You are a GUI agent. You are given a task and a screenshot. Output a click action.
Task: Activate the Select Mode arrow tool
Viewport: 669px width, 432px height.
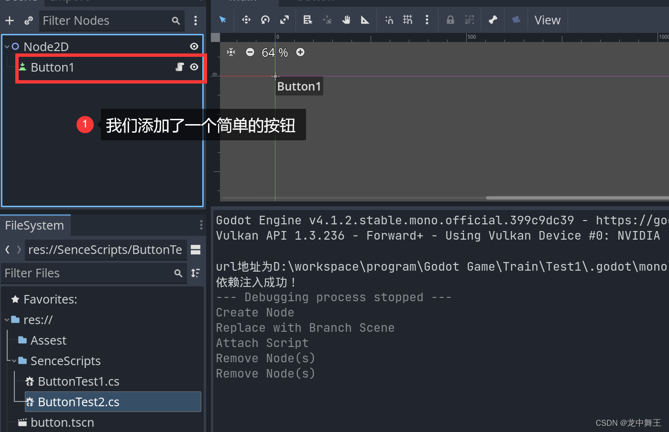tap(223, 20)
